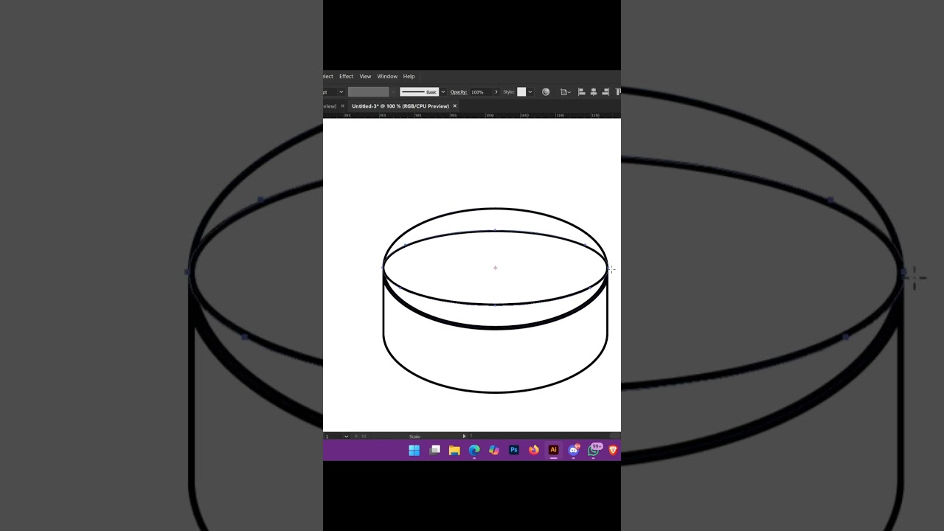This screenshot has width=944, height=531.
Task: Open the artboard navigation dropdown
Action: coord(346,437)
